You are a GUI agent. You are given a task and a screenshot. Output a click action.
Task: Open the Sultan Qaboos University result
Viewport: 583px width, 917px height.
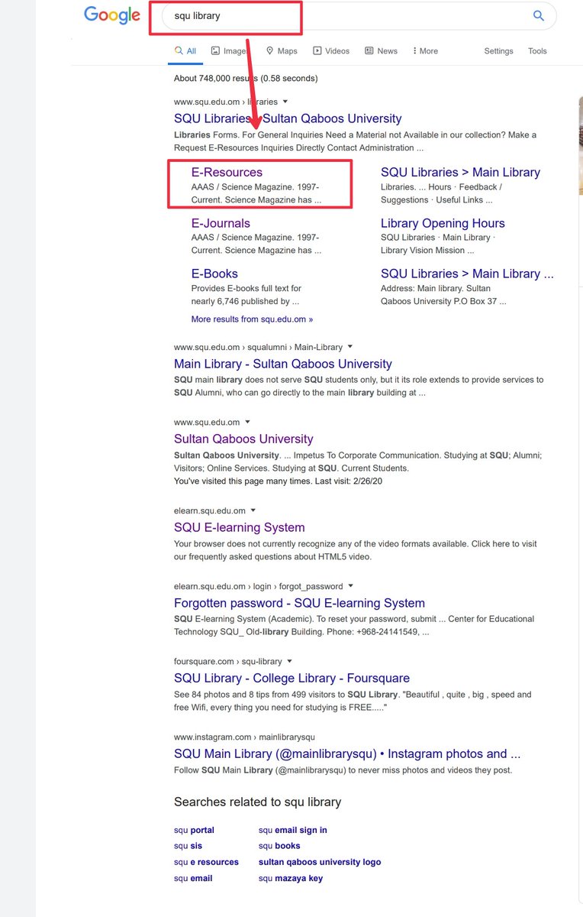pos(243,439)
